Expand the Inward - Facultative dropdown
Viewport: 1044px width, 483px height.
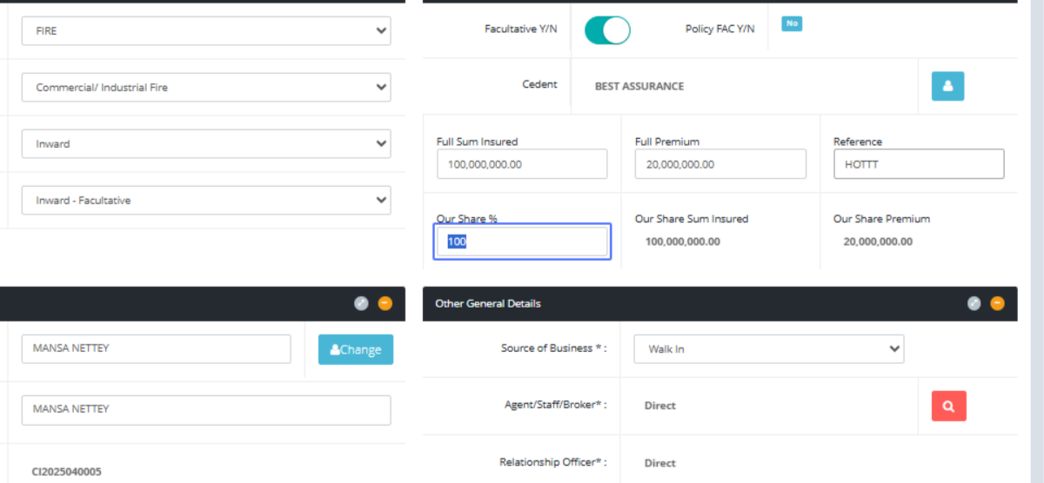point(206,200)
